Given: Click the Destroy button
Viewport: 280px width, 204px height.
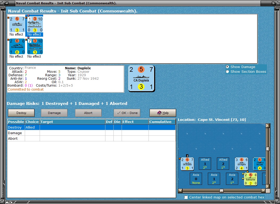Looking at the screenshot, I should tap(21, 113).
